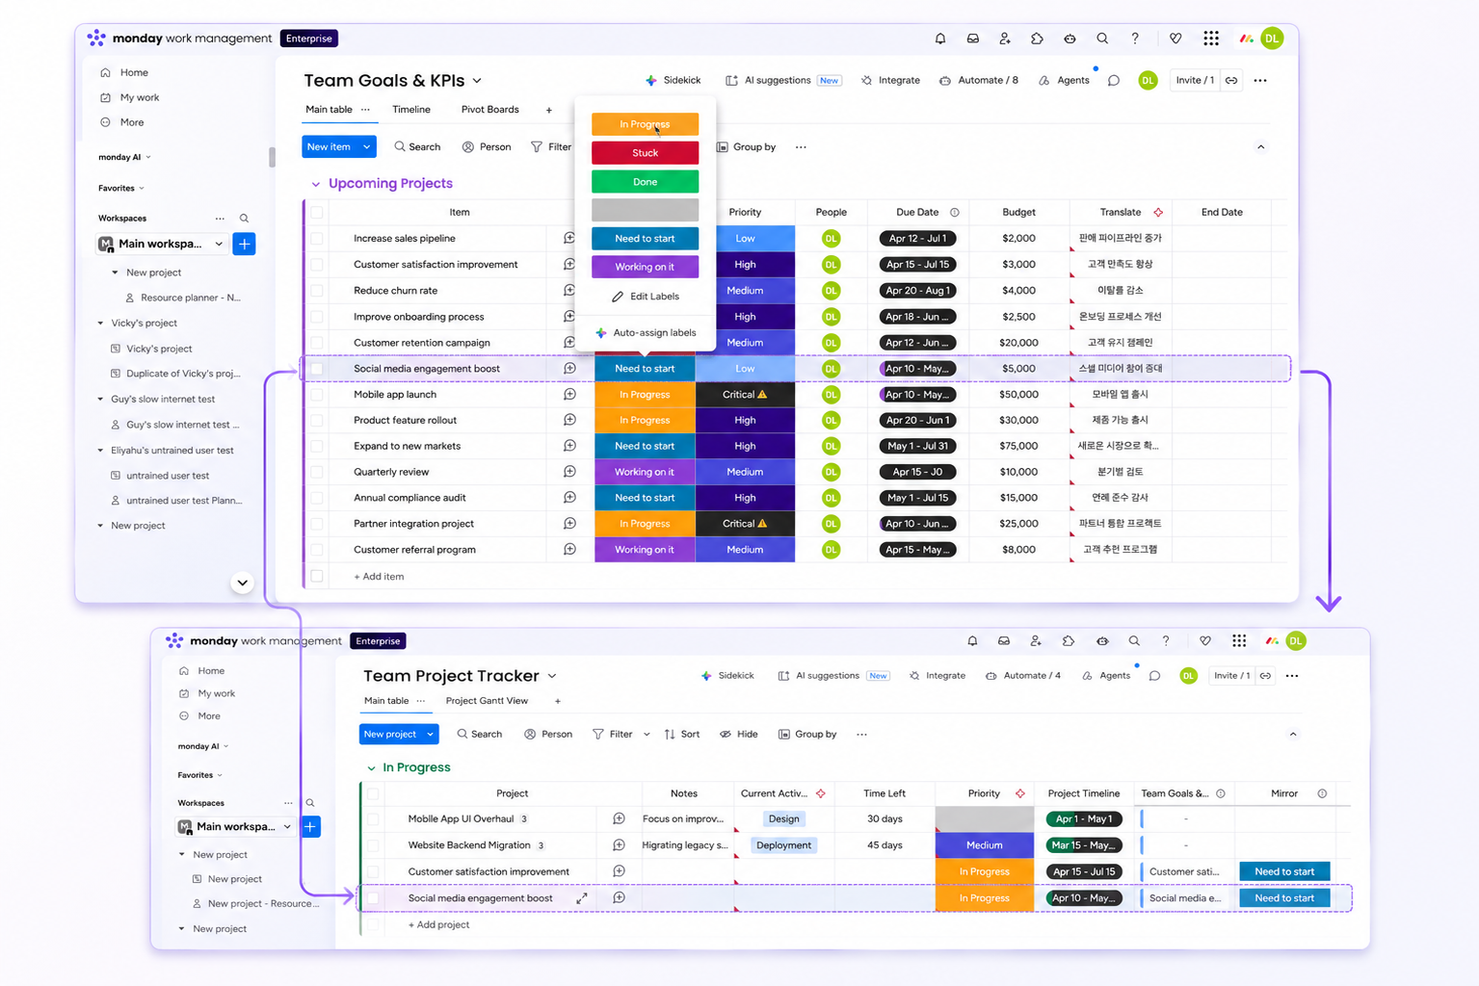Expand Social media engagement boost item in Team Project Tracker
The width and height of the screenshot is (1479, 986).
[582, 898]
